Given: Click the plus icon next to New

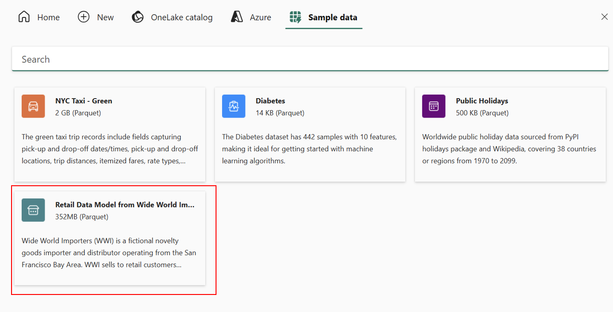Looking at the screenshot, I should pos(84,17).
